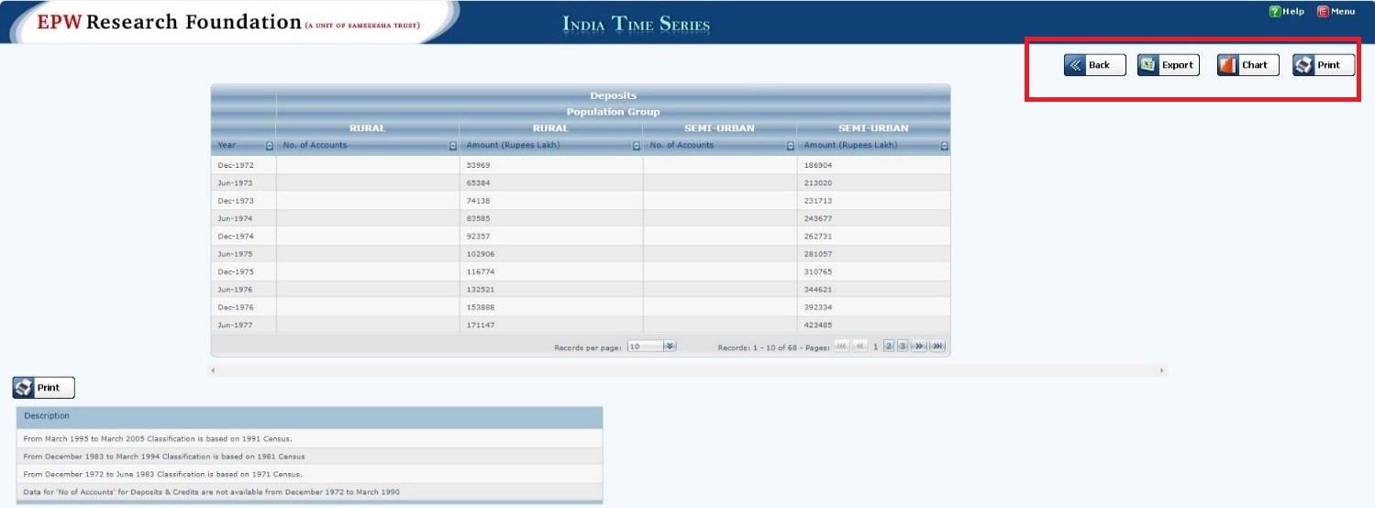
Task: Open Semi-Urban Amount column dropdown arrow
Action: 944,146
